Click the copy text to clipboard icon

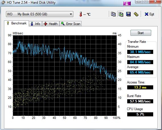(113, 14)
